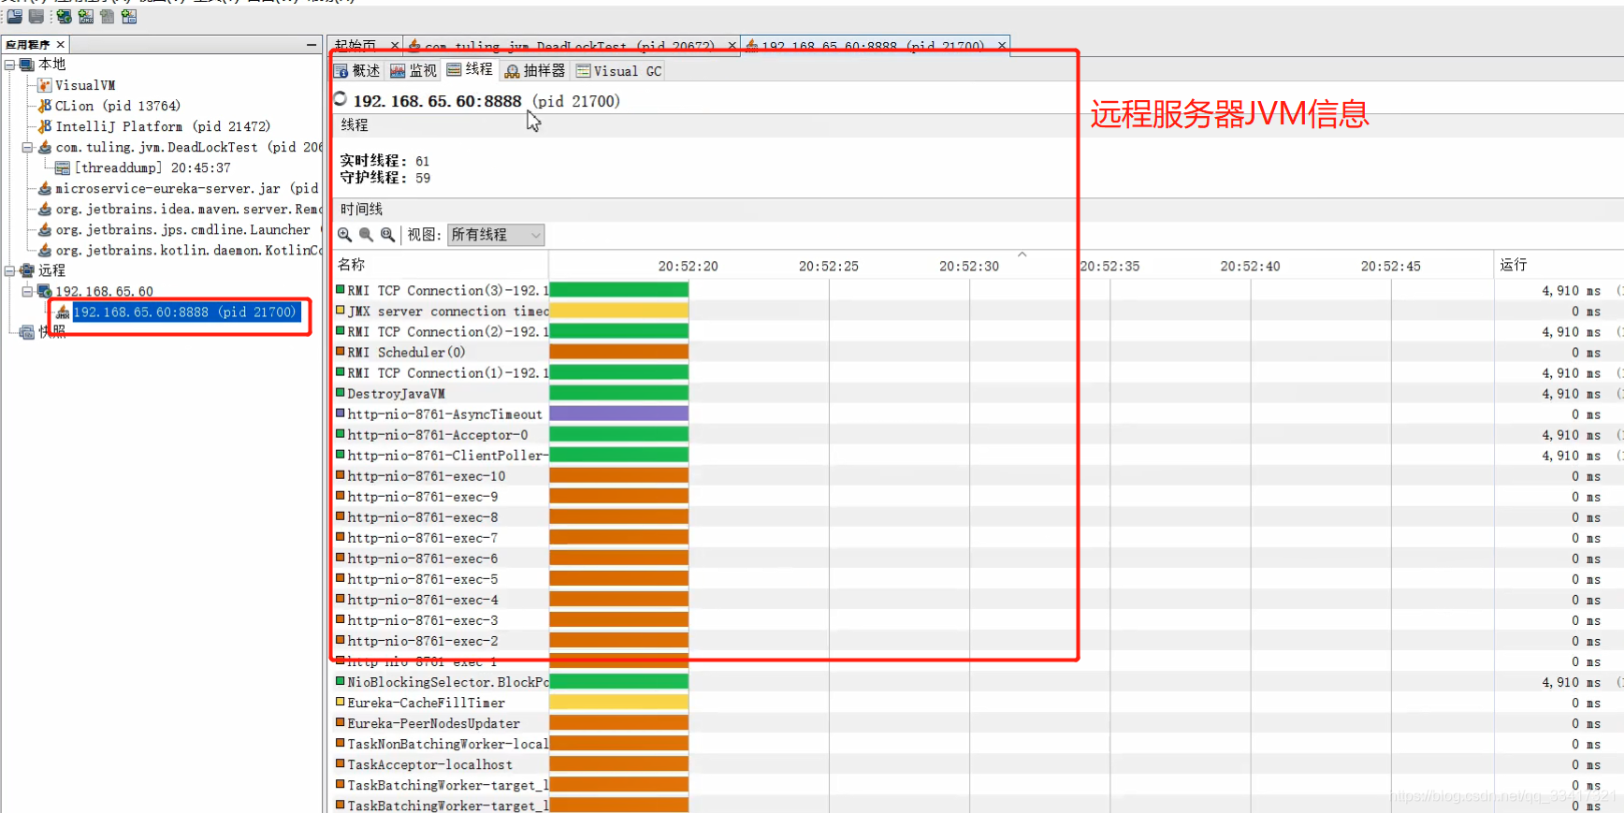Collapse the 192.168.65.60 host node
The height and width of the screenshot is (813, 1624).
pyautogui.click(x=27, y=291)
